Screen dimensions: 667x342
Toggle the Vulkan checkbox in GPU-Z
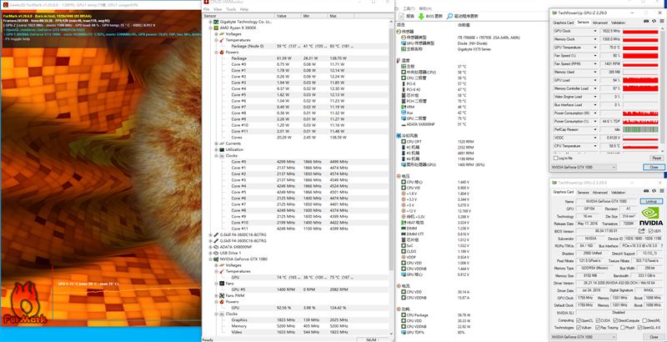pyautogui.click(x=579, y=328)
